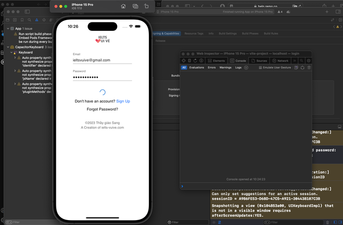Viewport: 343px width, 225px height.
Task: Collapse the CapacitorKeyboard group
Action: coord(8,47)
